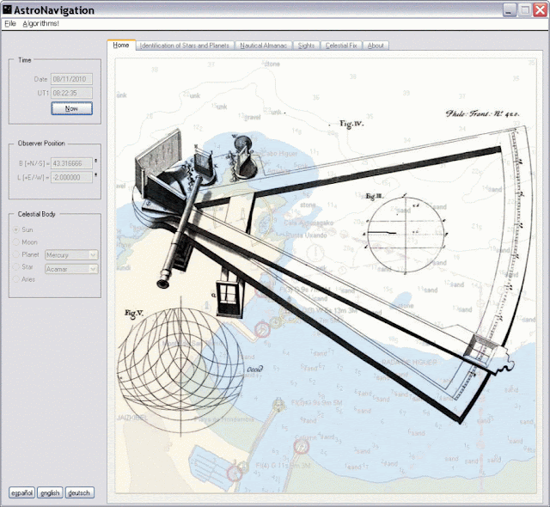550x507 pixels.
Task: Open the File menu
Action: pyautogui.click(x=10, y=23)
